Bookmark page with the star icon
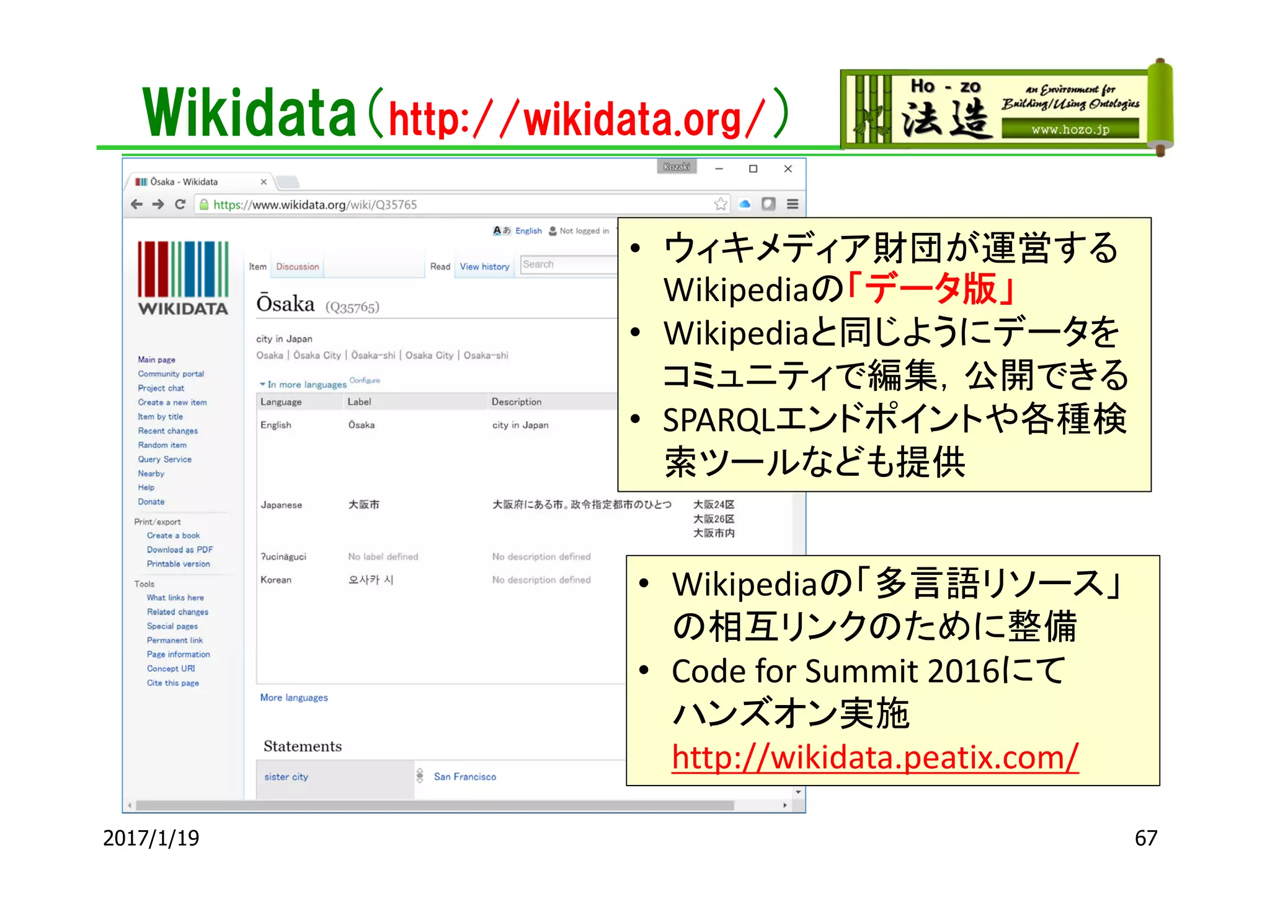The height and width of the screenshot is (897, 1270). point(720,204)
